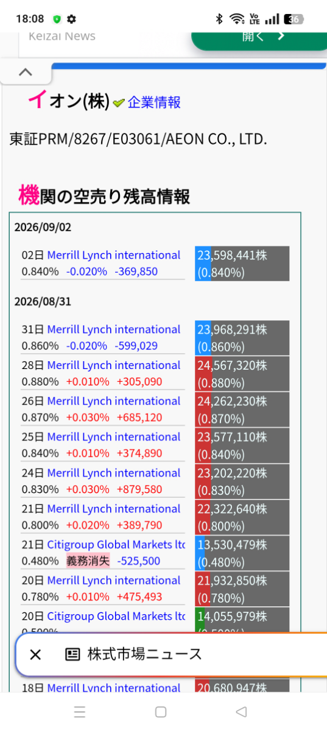Collapse the panel with the up chevron

pyautogui.click(x=26, y=72)
